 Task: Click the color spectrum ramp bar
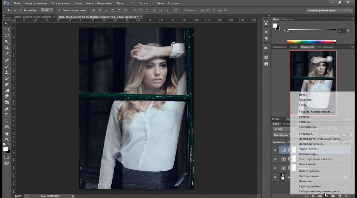(x=311, y=42)
